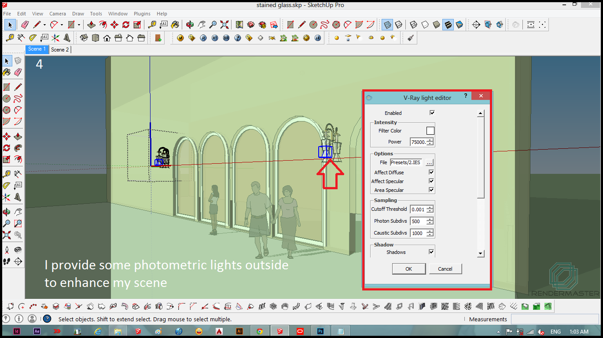
Task: Click the help question mark in dialog title
Action: coord(465,96)
